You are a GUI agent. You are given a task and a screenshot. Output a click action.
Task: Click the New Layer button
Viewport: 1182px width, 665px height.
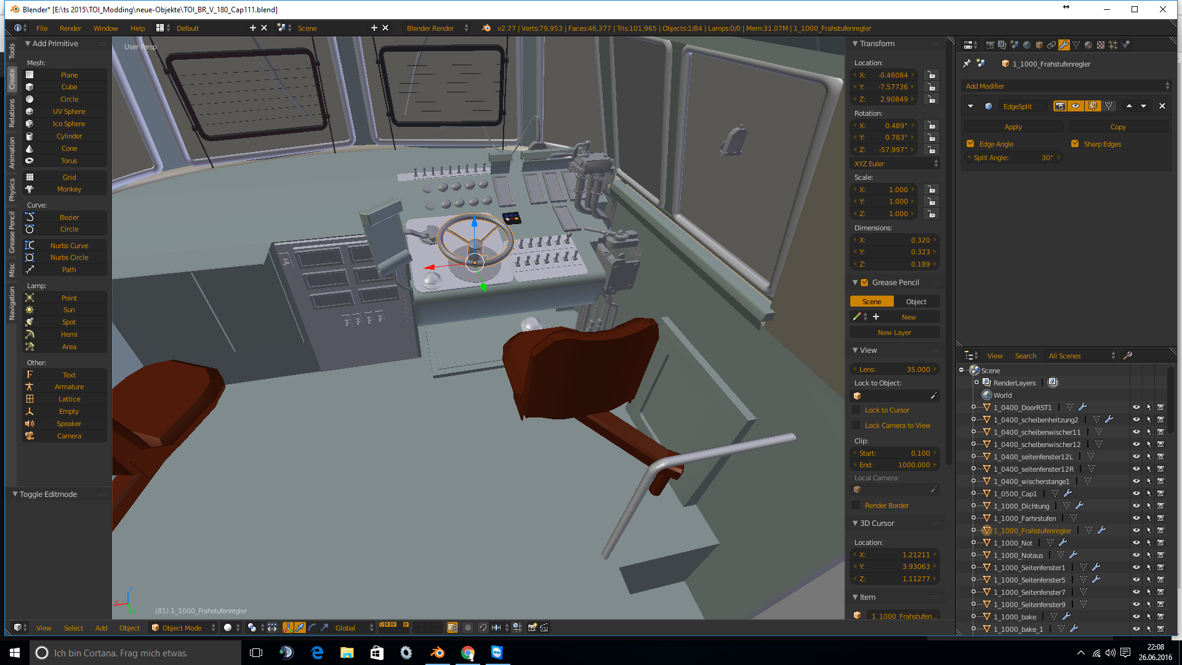pyautogui.click(x=895, y=332)
